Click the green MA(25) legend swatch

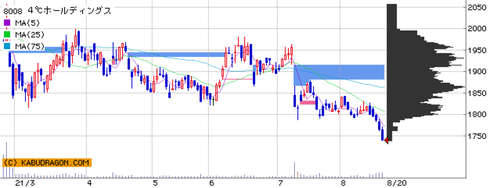(x=7, y=34)
